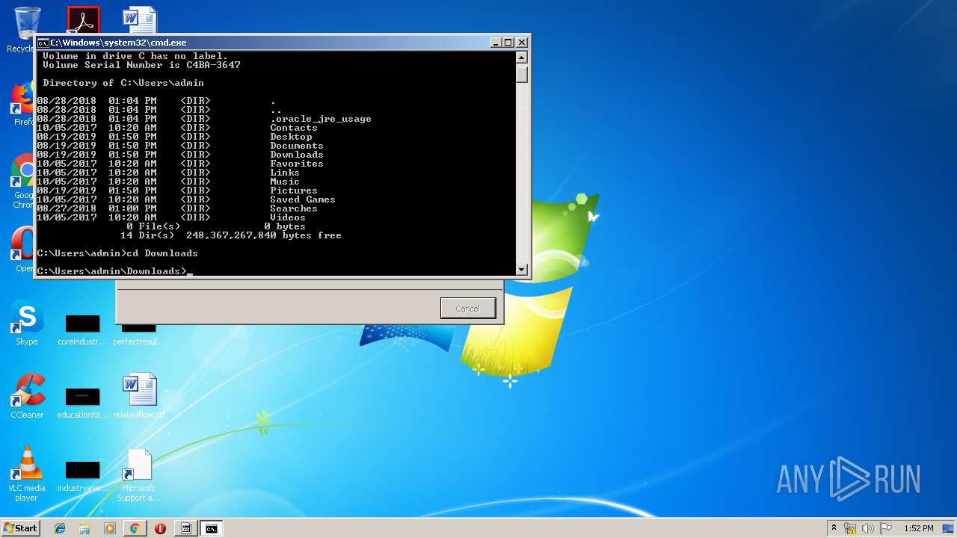Open the Skype desktop shortcut
This screenshot has height=538, width=957.
(27, 323)
